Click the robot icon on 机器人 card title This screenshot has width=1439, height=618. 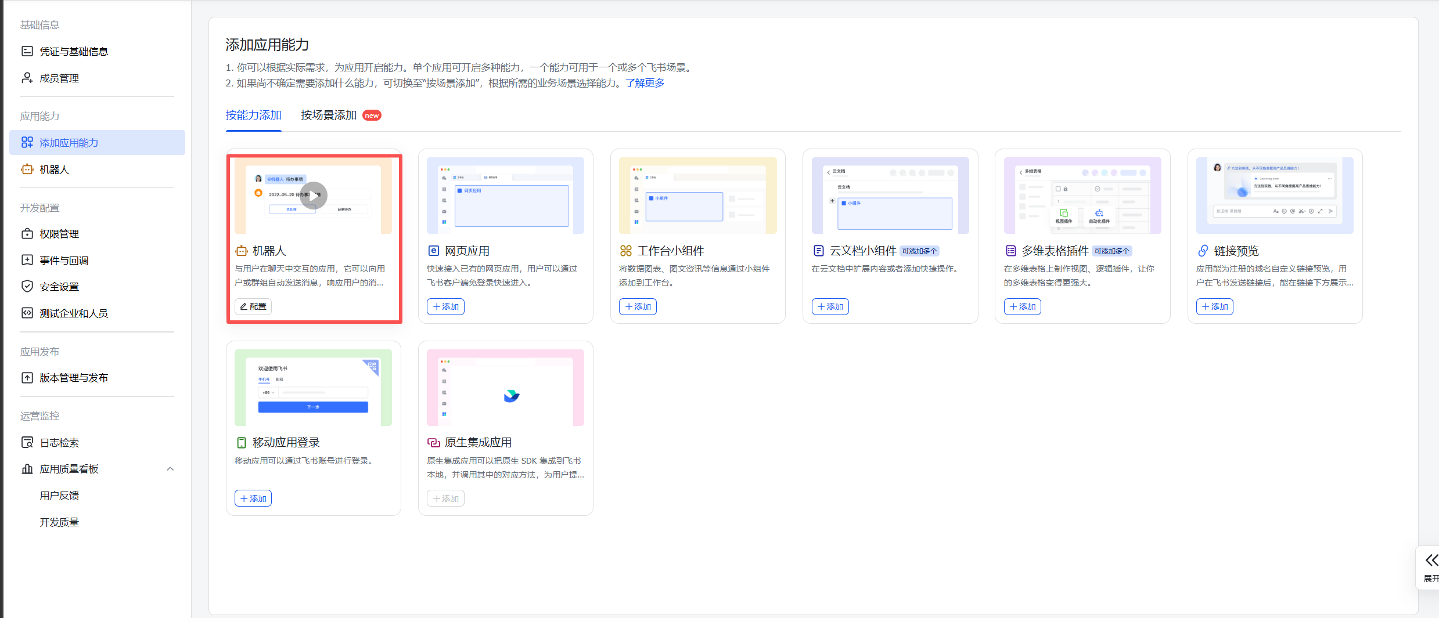pos(241,251)
